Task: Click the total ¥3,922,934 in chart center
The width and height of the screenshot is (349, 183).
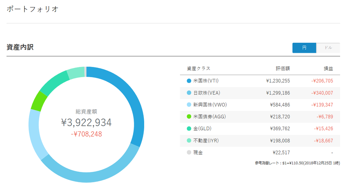Action: (86, 122)
